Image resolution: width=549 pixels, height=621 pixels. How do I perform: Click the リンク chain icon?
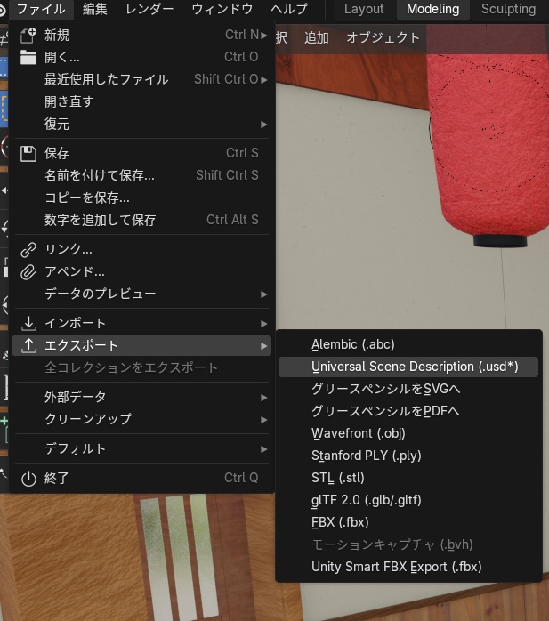click(x=28, y=249)
